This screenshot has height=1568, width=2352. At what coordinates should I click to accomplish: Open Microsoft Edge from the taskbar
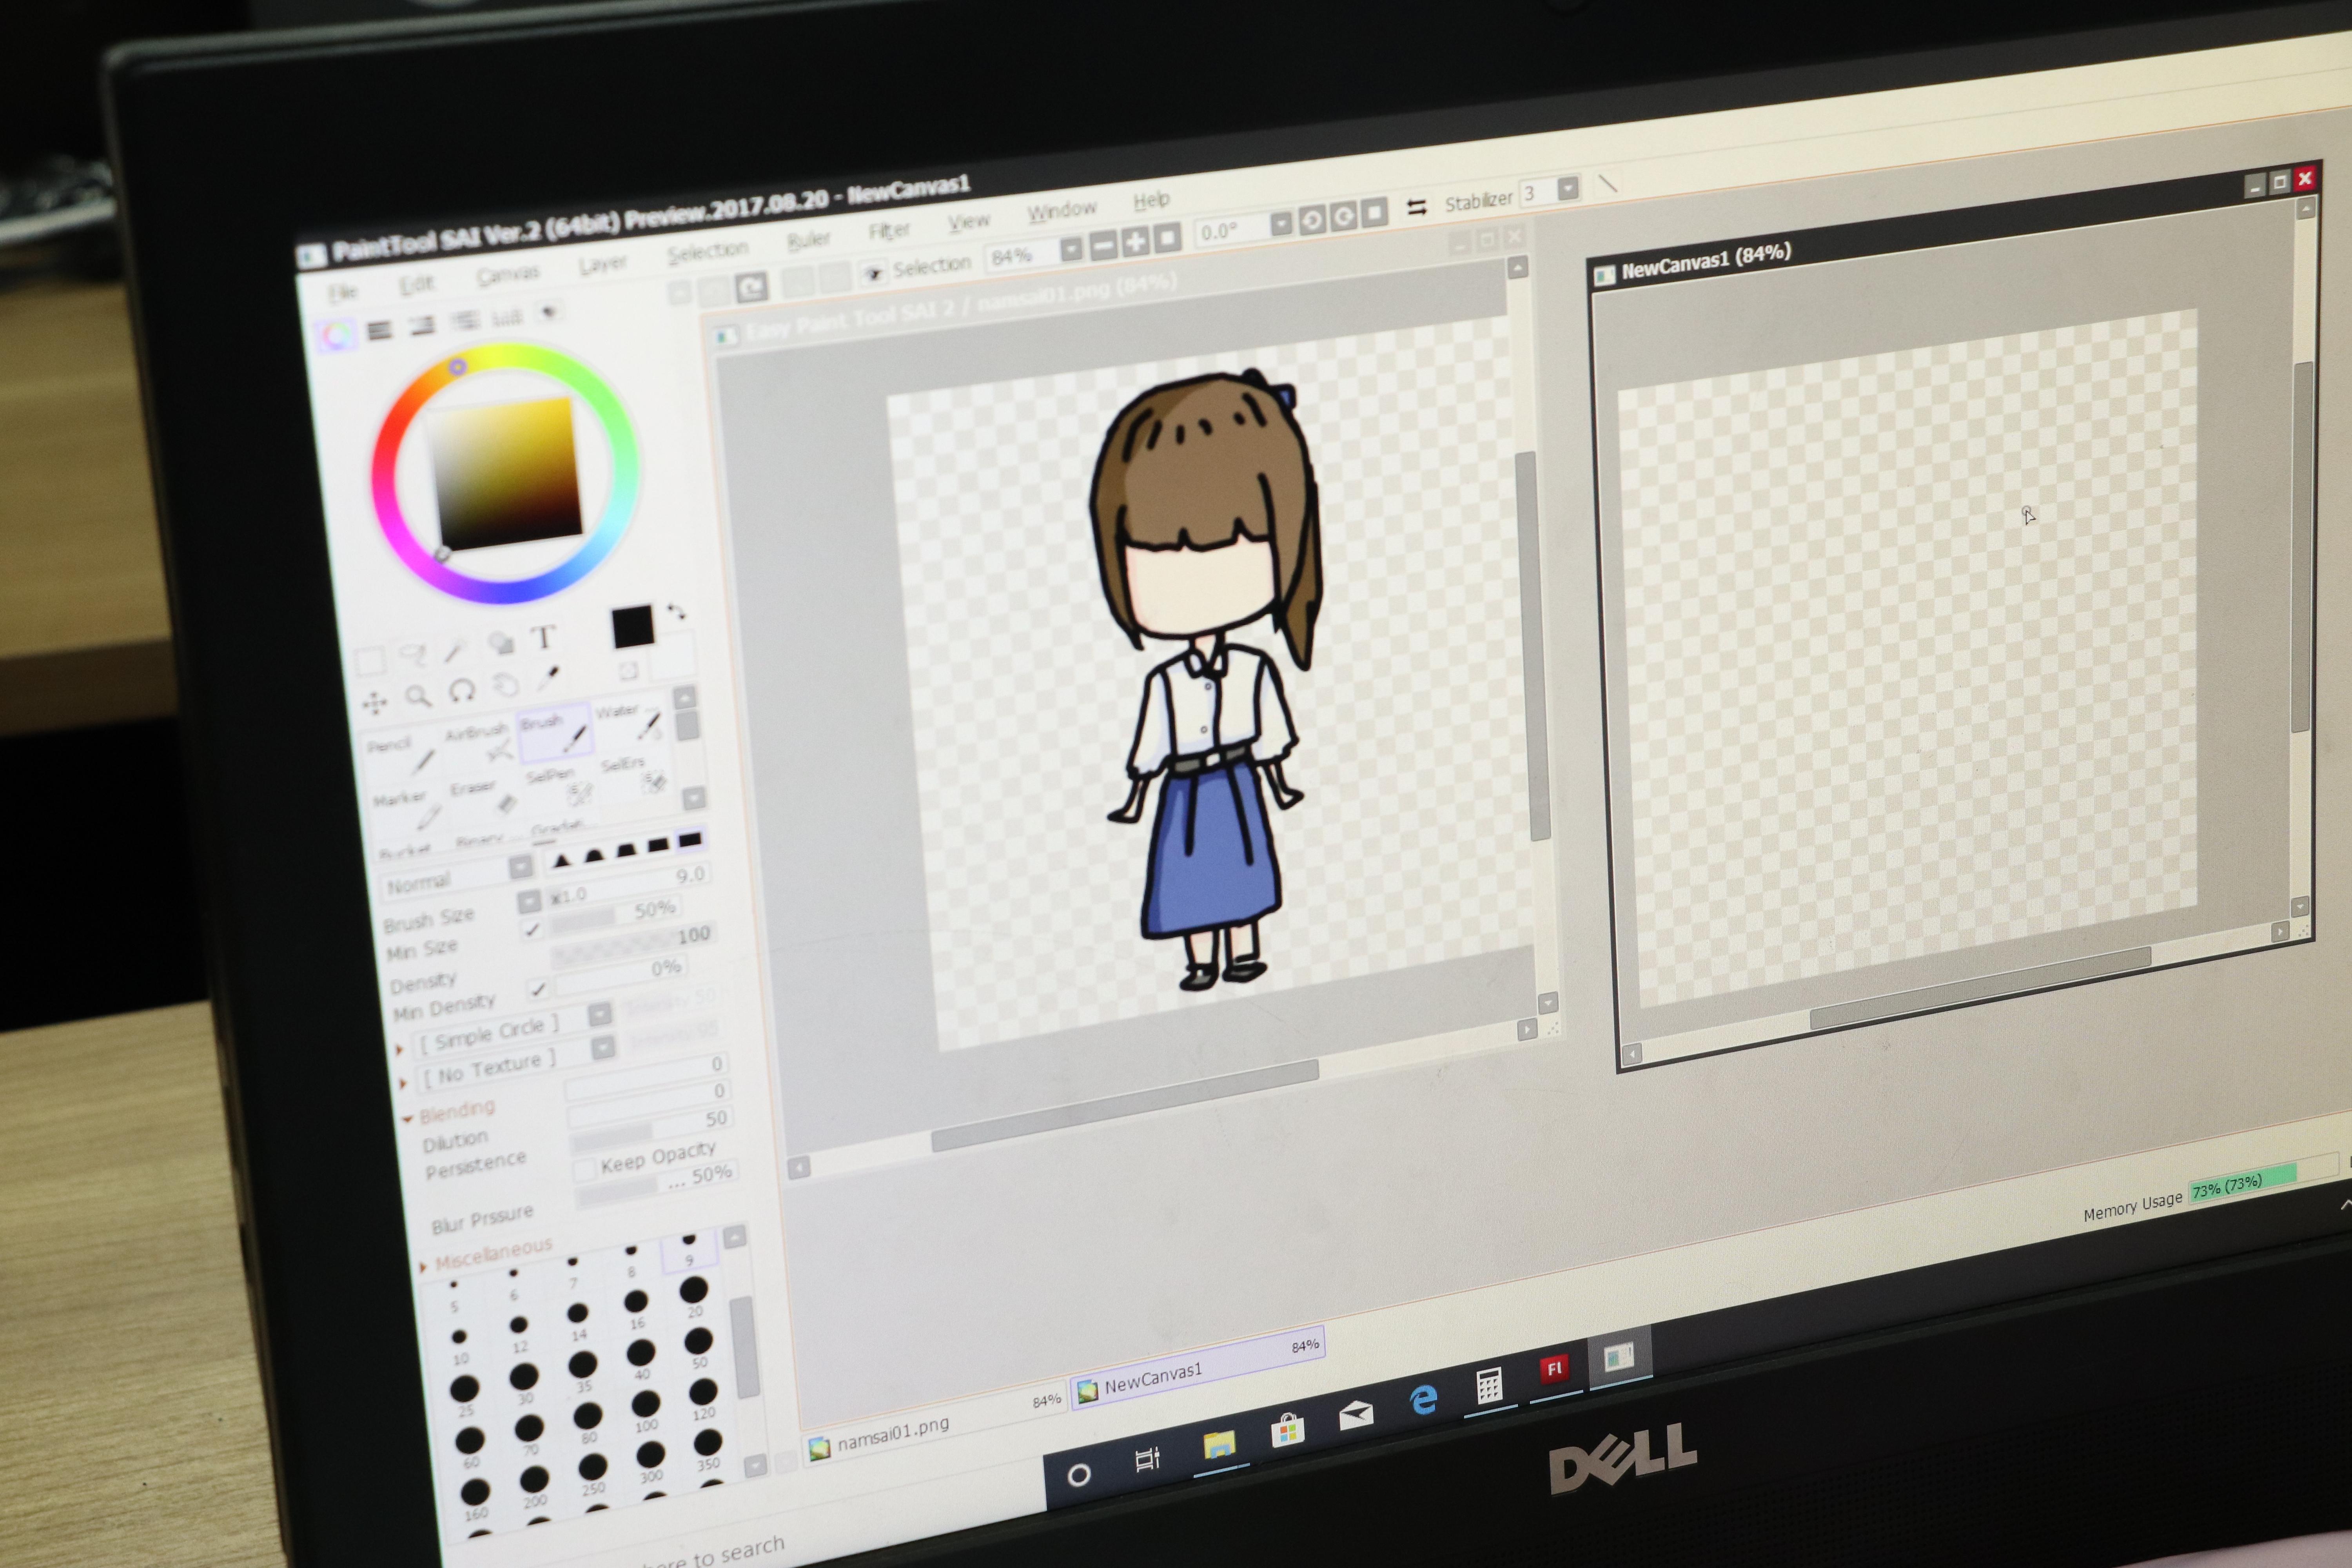click(1424, 1400)
